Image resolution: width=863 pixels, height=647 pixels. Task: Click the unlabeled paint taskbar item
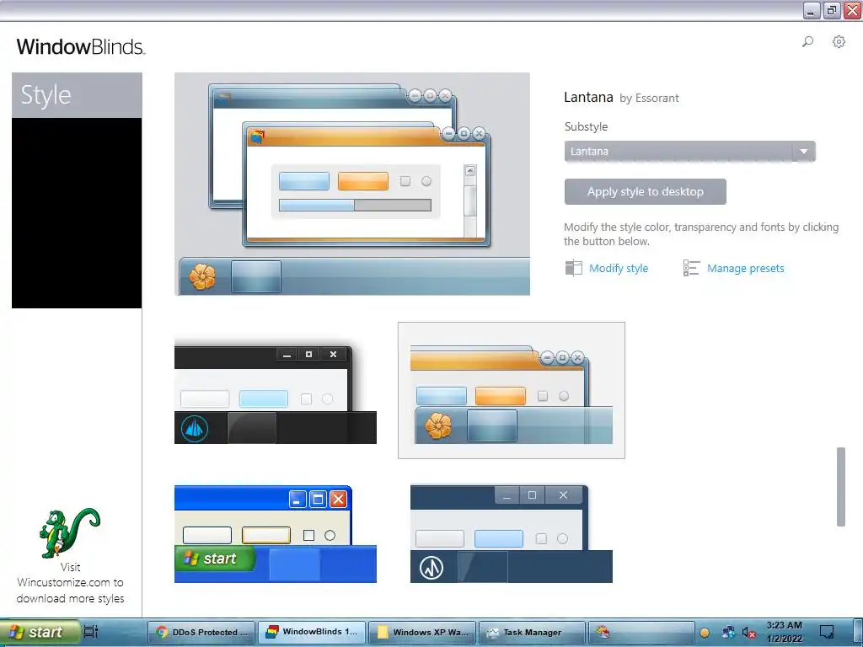click(x=641, y=632)
